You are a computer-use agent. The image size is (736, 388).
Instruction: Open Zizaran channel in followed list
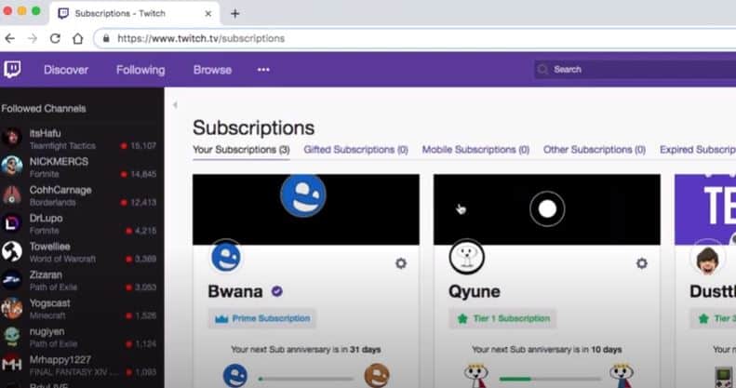coord(79,280)
